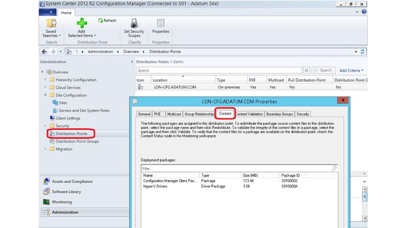
Task: Switch to the Boundary Groups tab
Action: [x=280, y=114]
